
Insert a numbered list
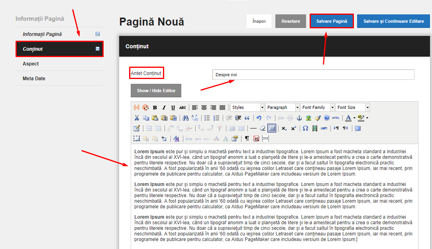coord(216,118)
